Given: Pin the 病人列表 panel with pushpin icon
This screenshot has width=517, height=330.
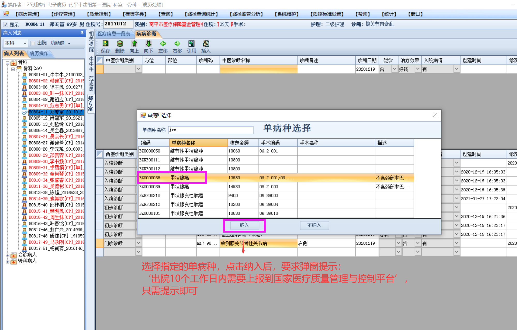Looking at the screenshot, I should point(82,33).
